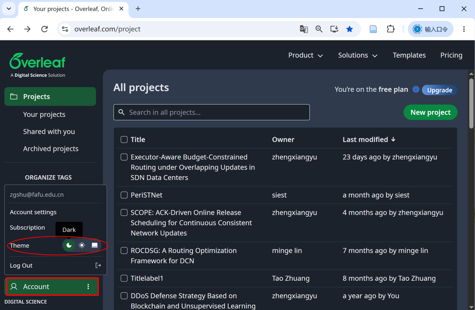Open the Titlelabel1 project
The image size is (475, 310).
coord(147,278)
